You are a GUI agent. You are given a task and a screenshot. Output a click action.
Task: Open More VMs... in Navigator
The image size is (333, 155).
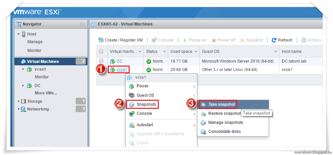click(46, 93)
